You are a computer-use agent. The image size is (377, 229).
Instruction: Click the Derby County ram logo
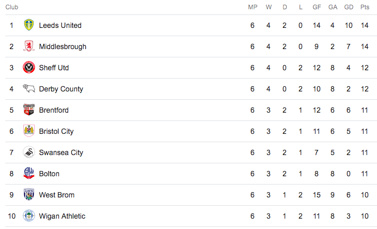29,88
